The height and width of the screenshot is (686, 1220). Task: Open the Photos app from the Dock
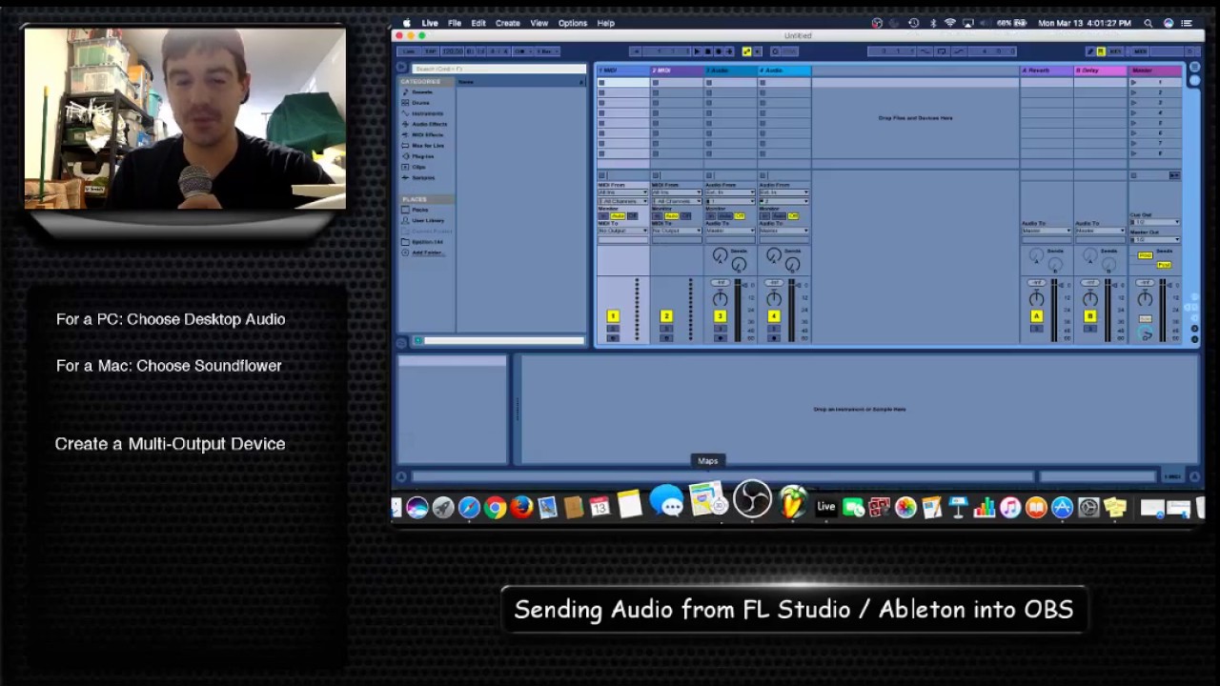click(x=905, y=508)
